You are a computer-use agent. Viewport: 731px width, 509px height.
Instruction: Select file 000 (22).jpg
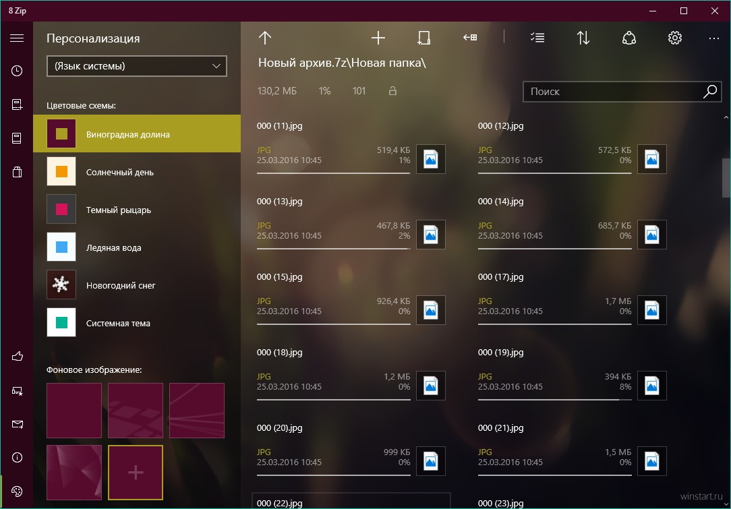[351, 501]
